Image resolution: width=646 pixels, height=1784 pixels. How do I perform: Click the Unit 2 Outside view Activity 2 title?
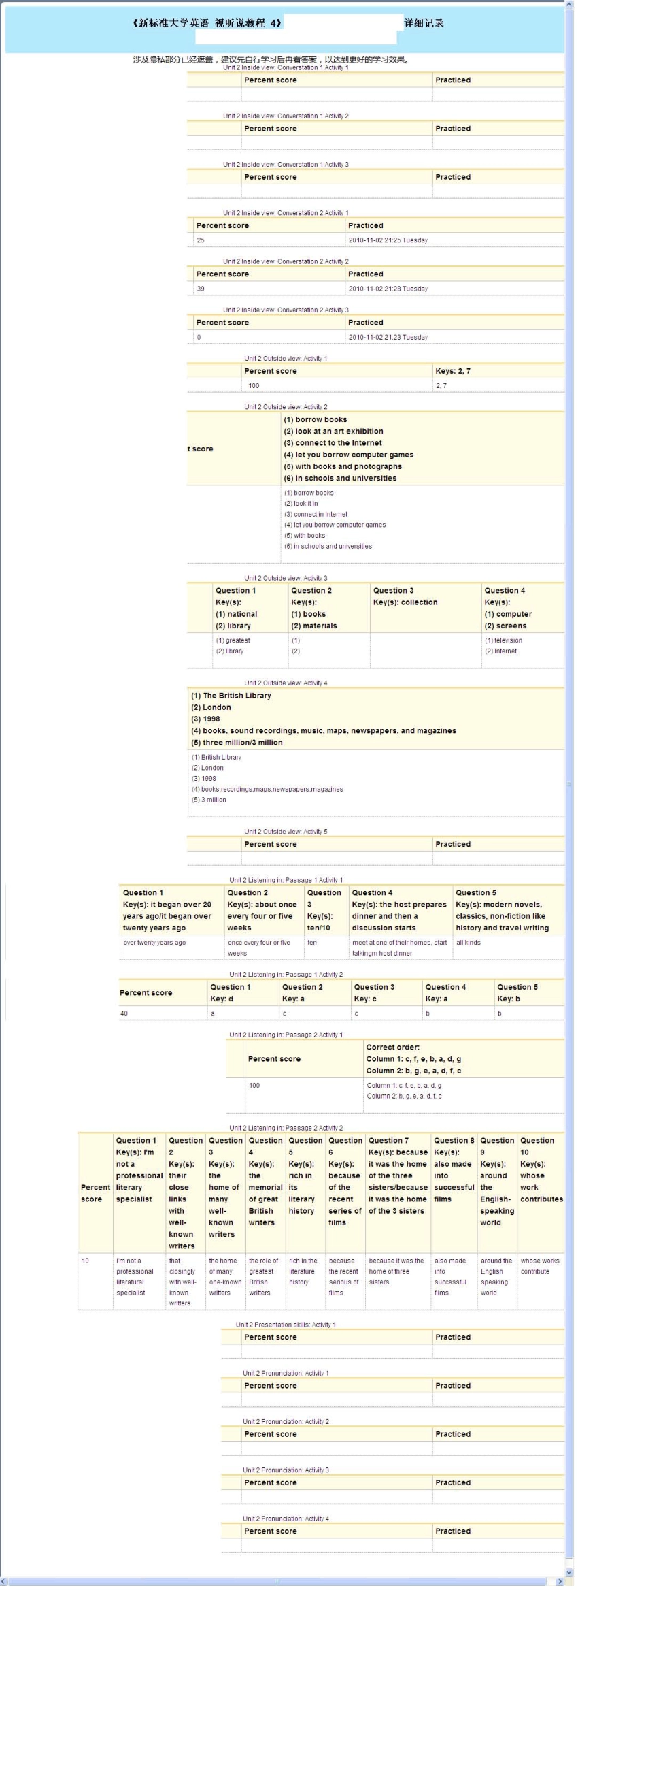tap(286, 406)
